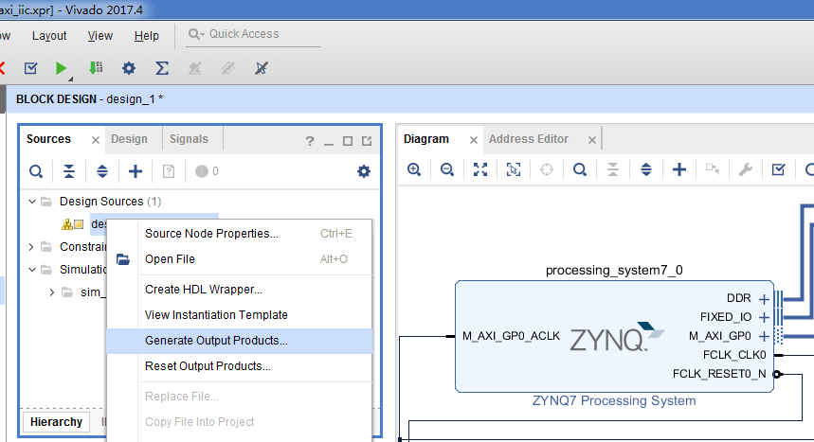Add IP with Diagram plus icon
This screenshot has height=442, width=814.
tap(679, 169)
